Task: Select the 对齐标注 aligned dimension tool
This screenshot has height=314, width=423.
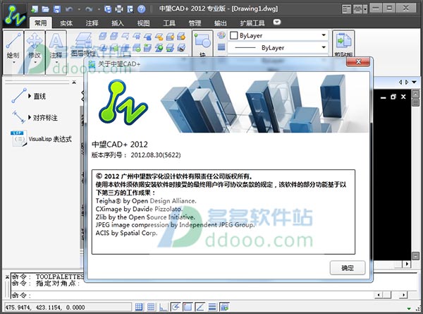Action: (x=35, y=117)
